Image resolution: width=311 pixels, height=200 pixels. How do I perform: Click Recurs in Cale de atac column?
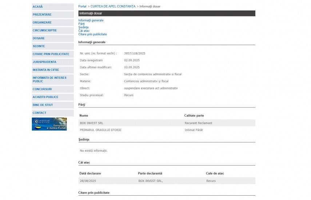point(211,181)
